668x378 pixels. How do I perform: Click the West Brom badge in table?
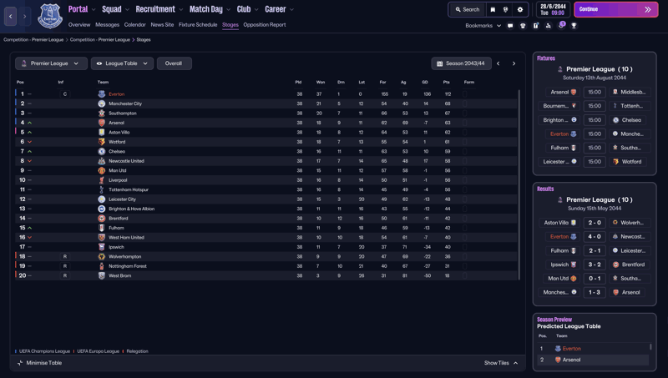tap(101, 276)
